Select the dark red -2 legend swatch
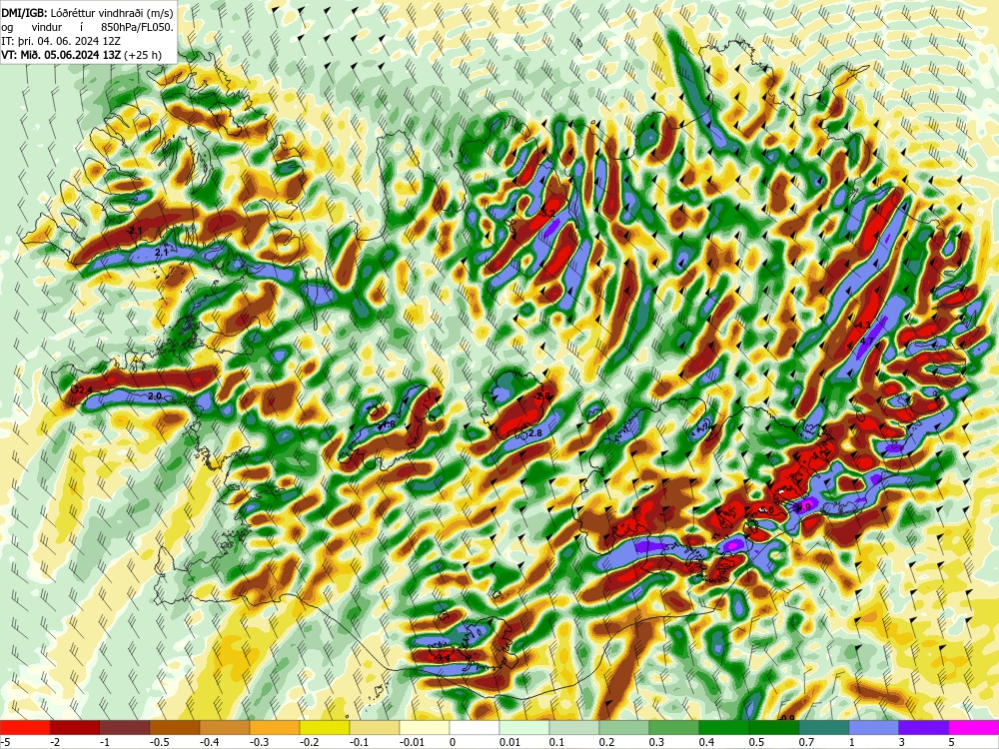Viewport: 999px width, 749px height. point(75,728)
